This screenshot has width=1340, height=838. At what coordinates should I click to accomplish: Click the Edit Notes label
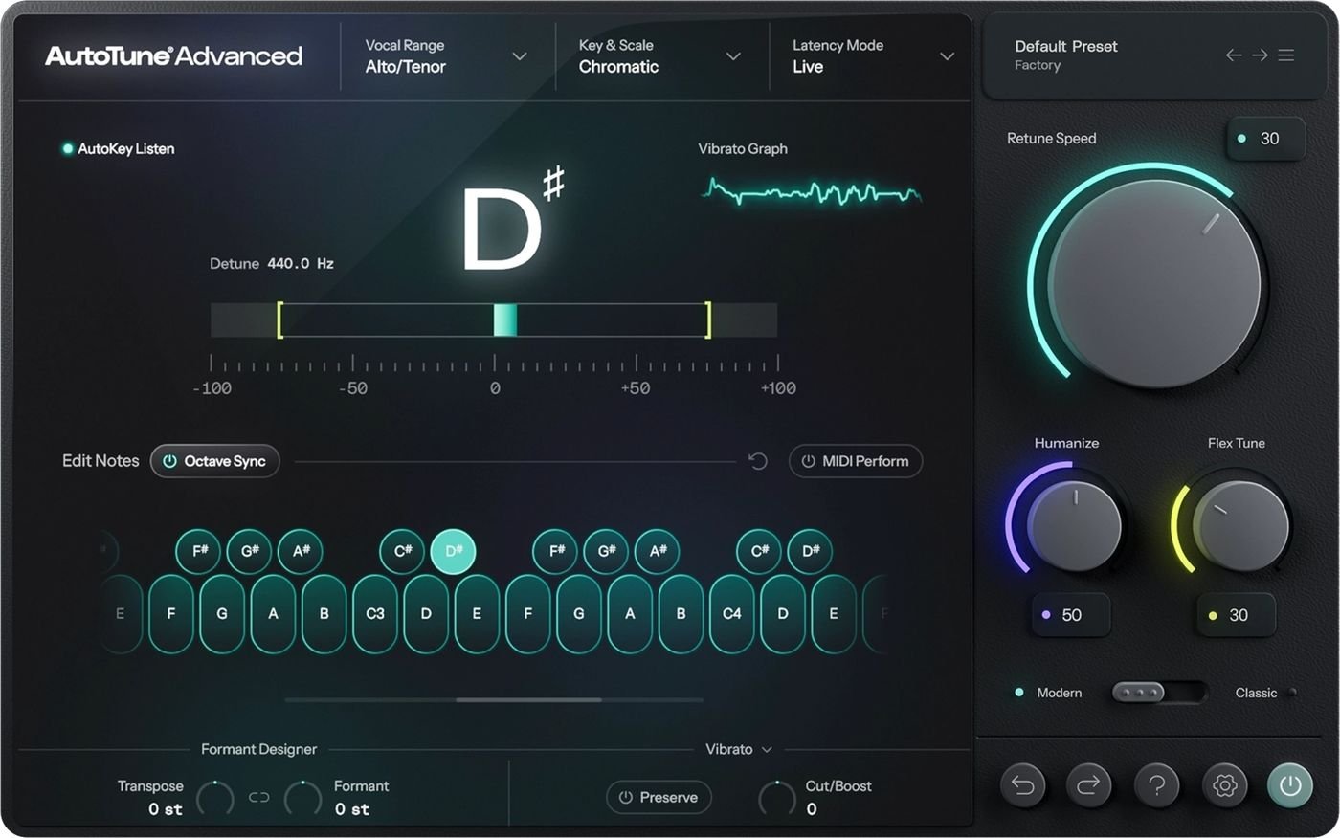(100, 461)
